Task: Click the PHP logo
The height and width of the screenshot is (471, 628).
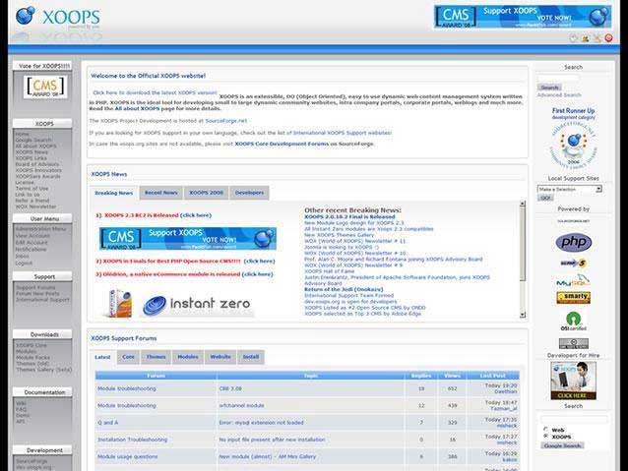Action: pos(574,242)
